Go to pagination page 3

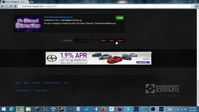pos(86,41)
